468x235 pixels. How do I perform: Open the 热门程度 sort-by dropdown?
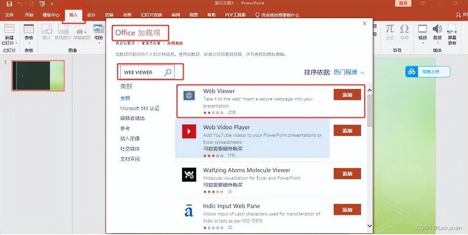(x=349, y=72)
